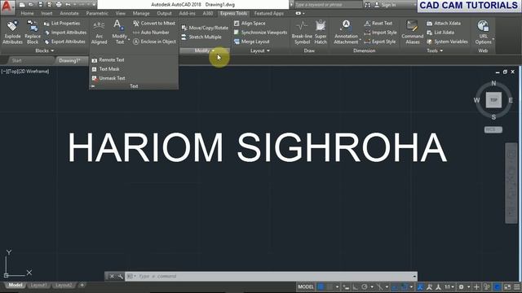The image size is (522, 293).
Task: Click the System Variables button
Action: pos(447,42)
